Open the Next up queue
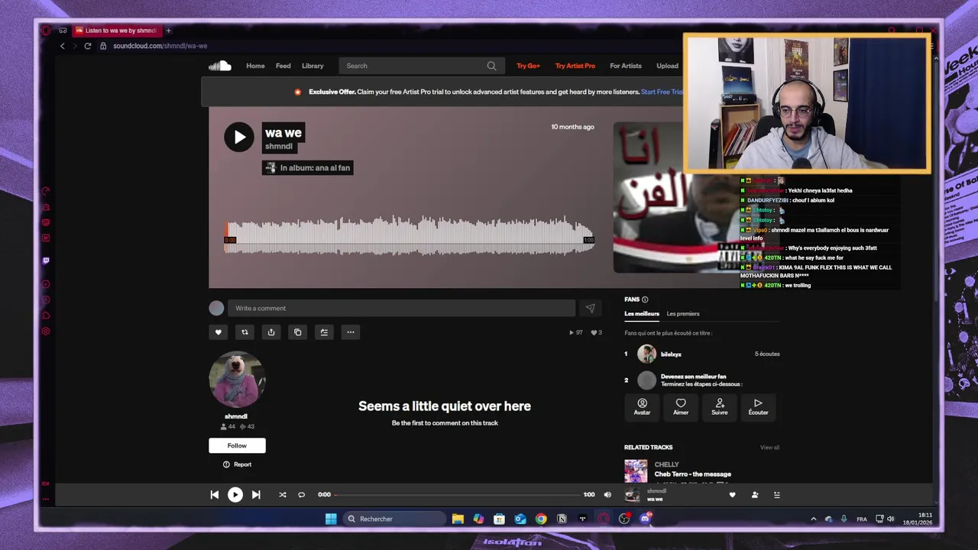The width and height of the screenshot is (978, 550). tap(776, 495)
